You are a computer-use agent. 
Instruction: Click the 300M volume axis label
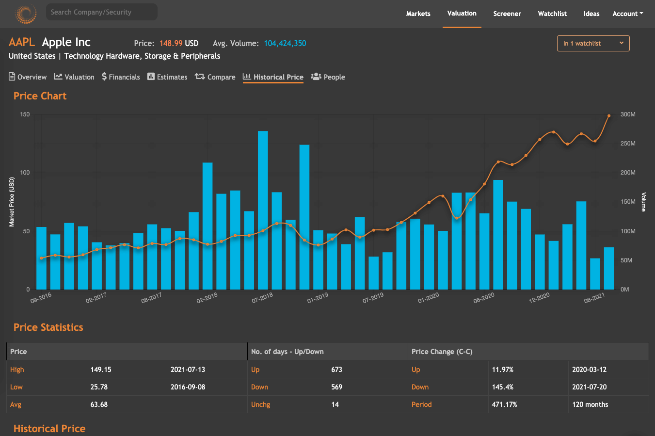click(x=628, y=114)
